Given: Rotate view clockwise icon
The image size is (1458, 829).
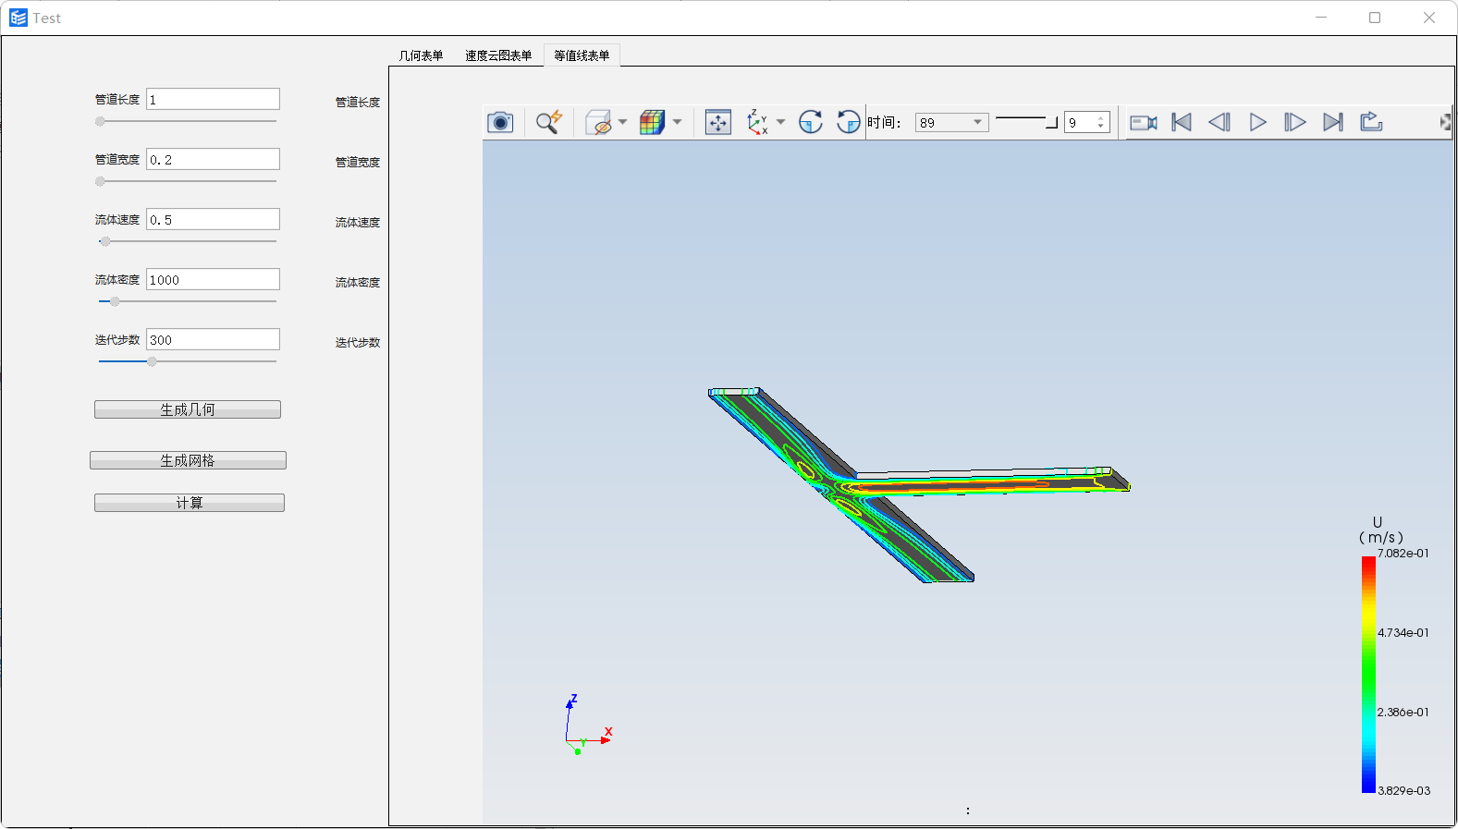Looking at the screenshot, I should (x=811, y=122).
